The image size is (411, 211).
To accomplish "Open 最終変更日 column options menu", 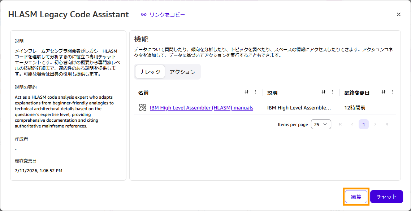I will tap(392, 92).
